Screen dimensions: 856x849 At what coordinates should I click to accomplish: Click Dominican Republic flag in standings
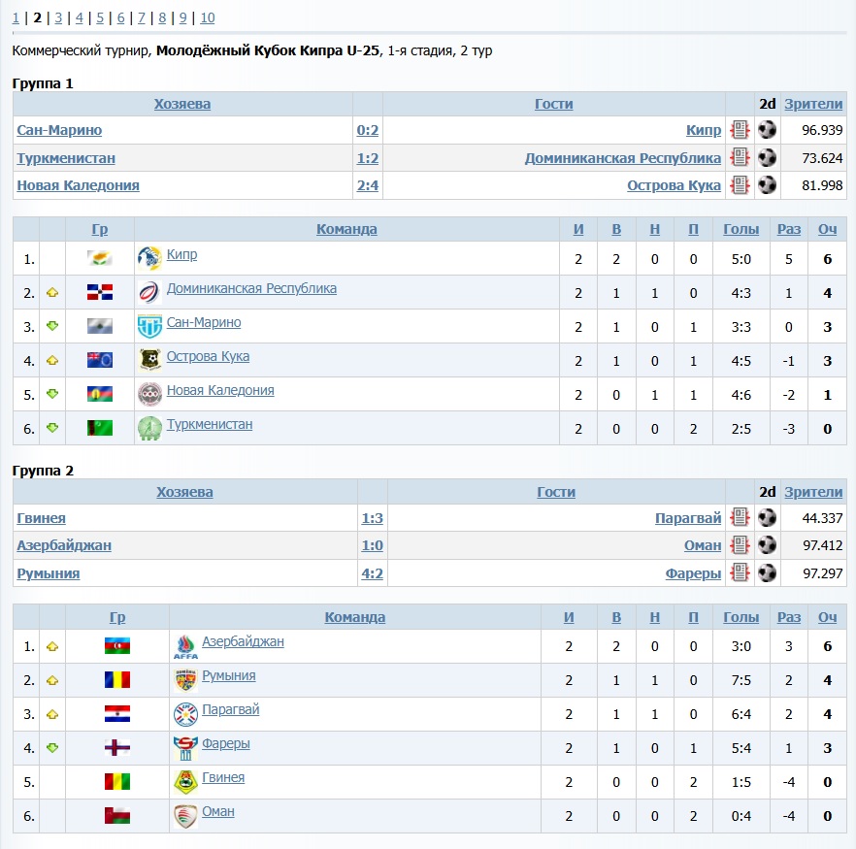99,292
